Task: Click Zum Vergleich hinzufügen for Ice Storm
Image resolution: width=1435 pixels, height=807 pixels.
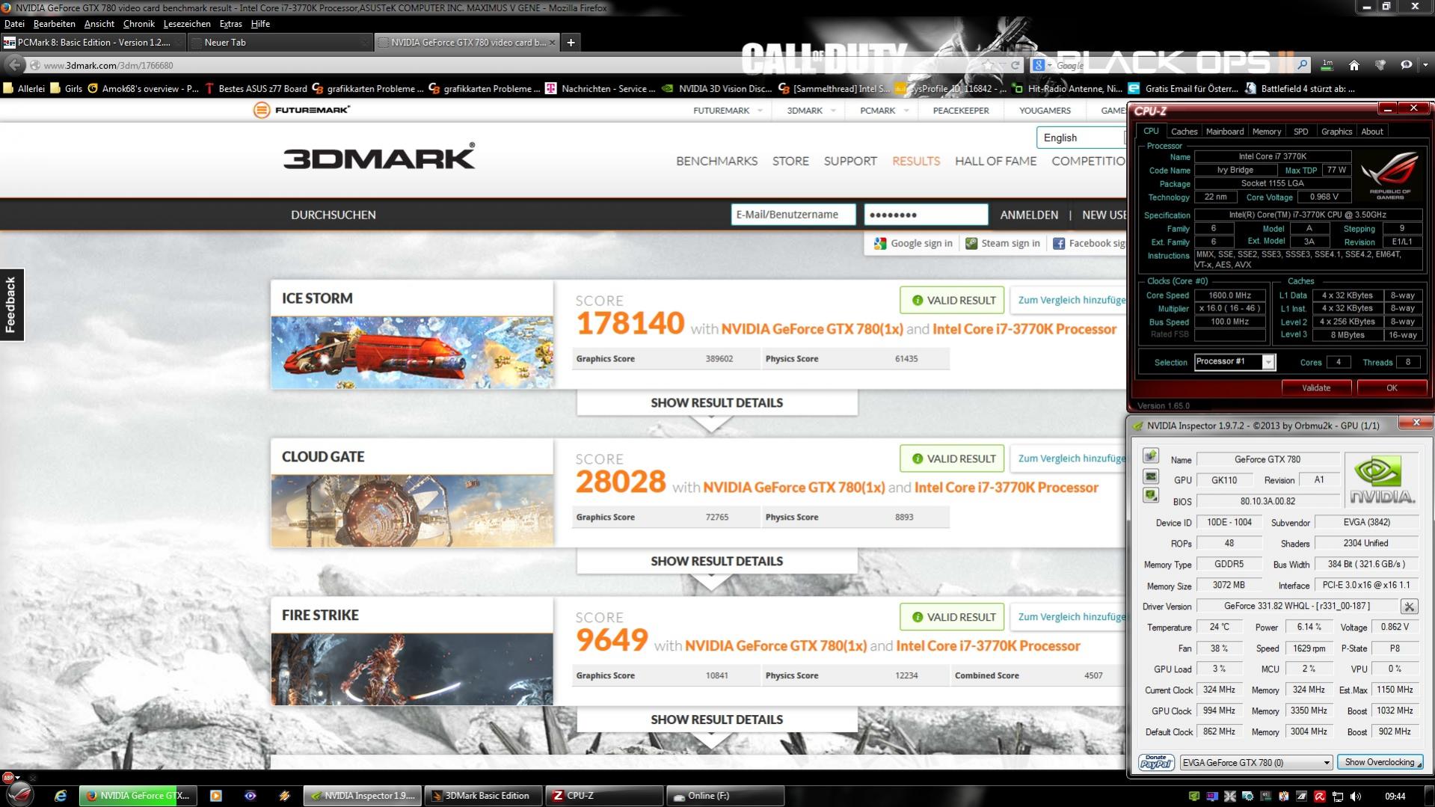Action: pos(1069,300)
